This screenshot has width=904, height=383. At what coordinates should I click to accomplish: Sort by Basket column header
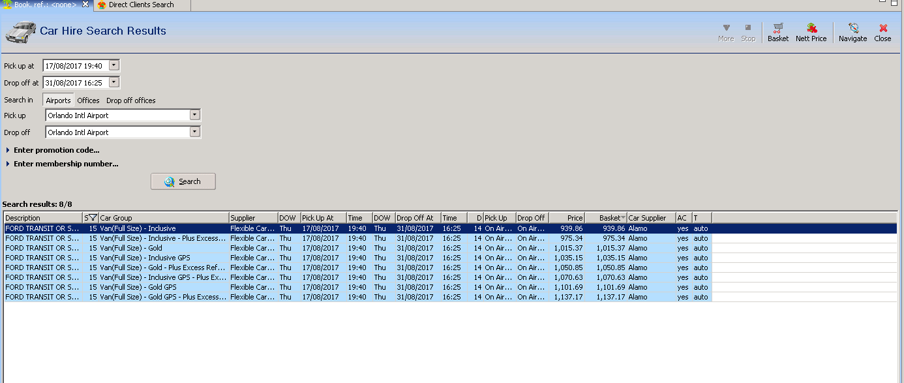tap(606, 218)
